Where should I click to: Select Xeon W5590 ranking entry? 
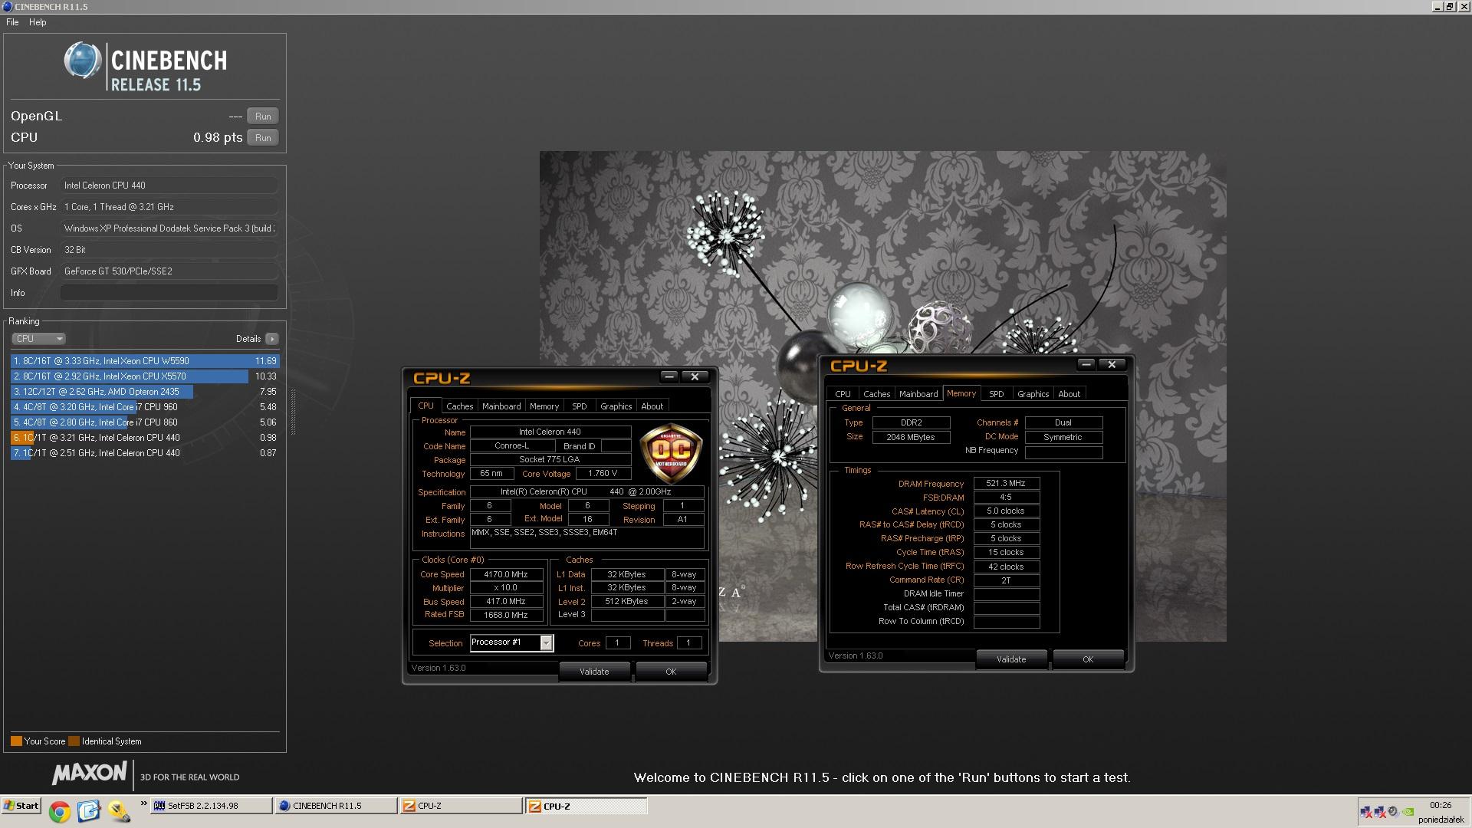(145, 361)
